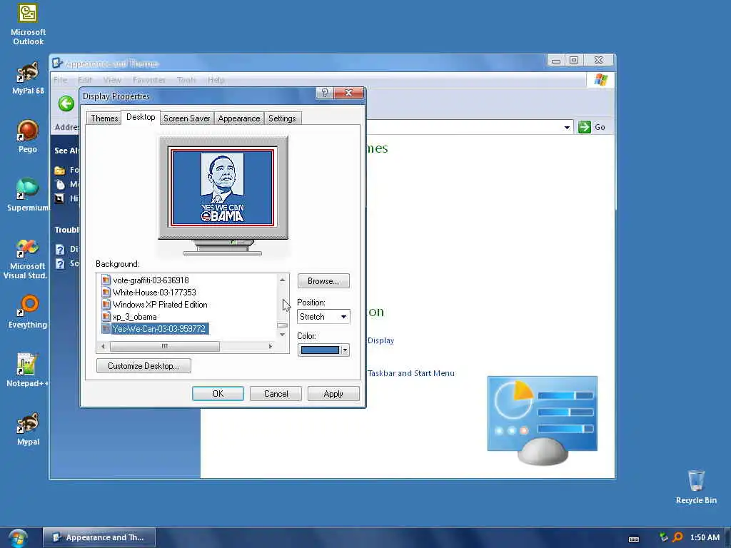
Task: Click Appearance and Themes taskbar button
Action: point(99,538)
